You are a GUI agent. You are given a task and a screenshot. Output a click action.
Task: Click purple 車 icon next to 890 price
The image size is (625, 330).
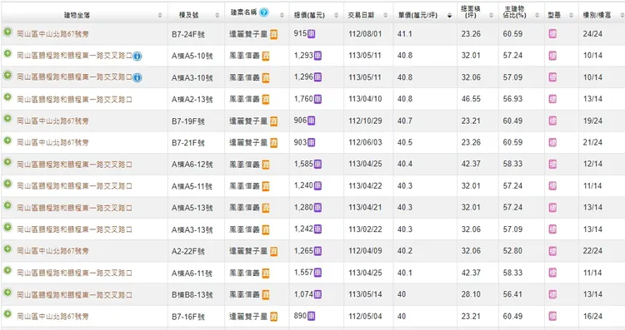(312, 316)
